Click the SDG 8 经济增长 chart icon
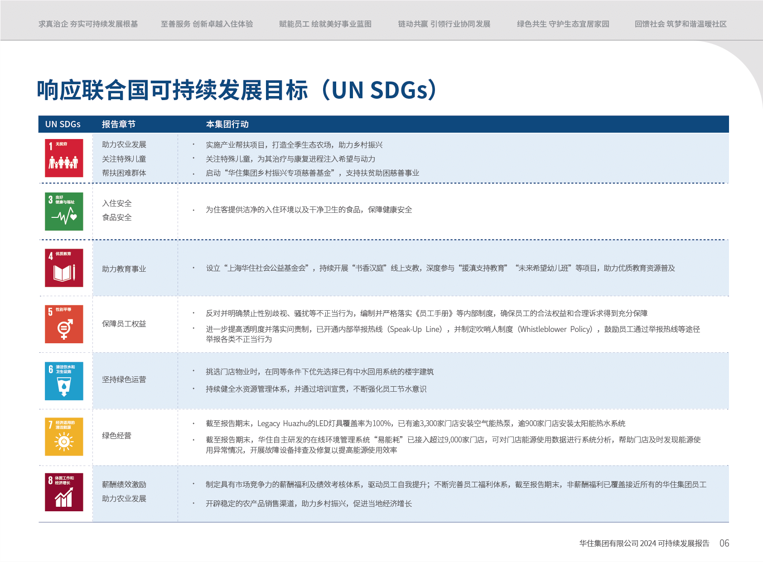763x562 pixels. point(64,492)
